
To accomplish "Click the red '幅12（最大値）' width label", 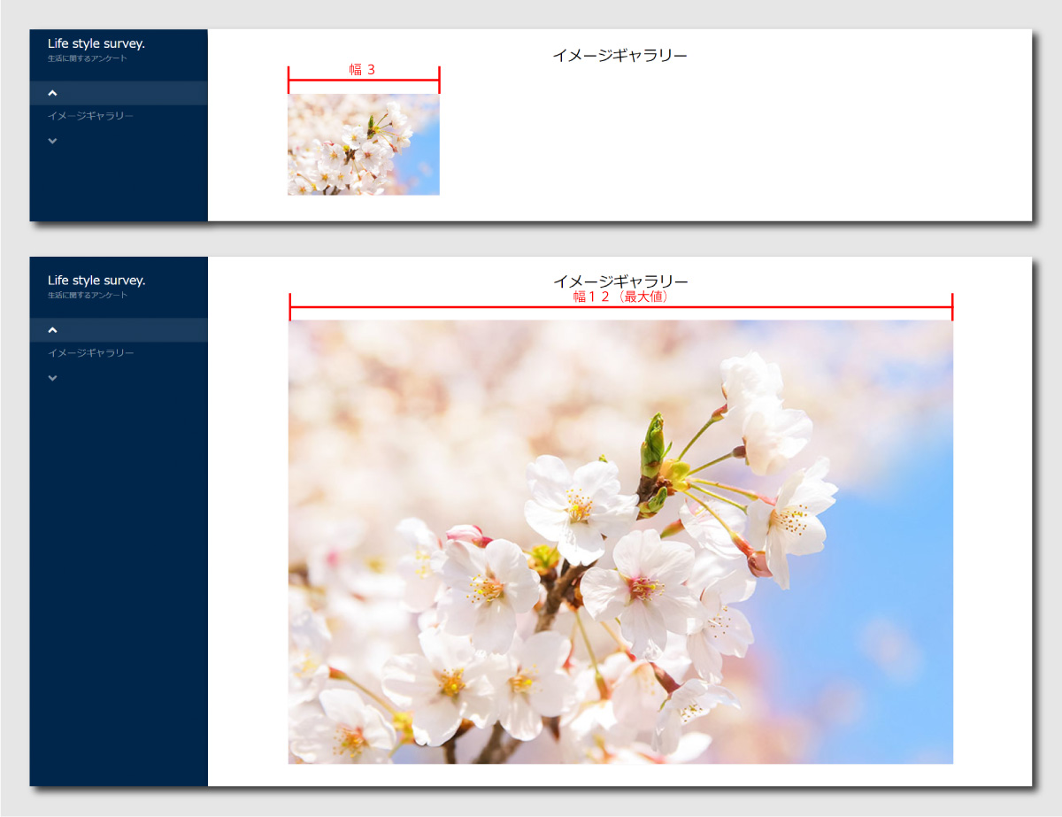I will point(620,297).
